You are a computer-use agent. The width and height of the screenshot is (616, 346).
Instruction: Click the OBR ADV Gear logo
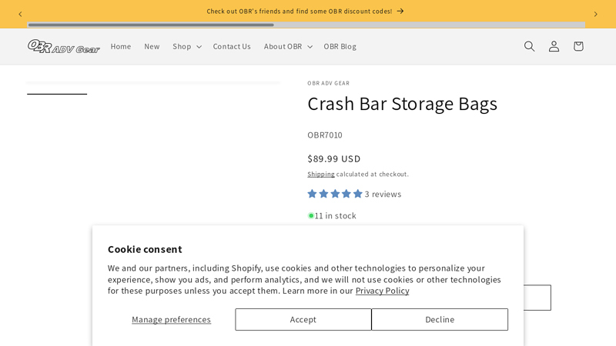tap(64, 47)
